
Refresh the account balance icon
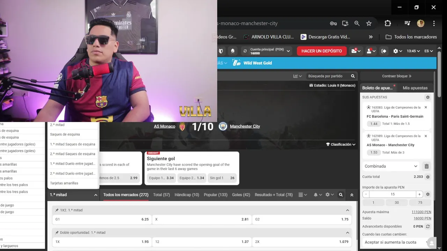pyautogui.click(x=245, y=51)
